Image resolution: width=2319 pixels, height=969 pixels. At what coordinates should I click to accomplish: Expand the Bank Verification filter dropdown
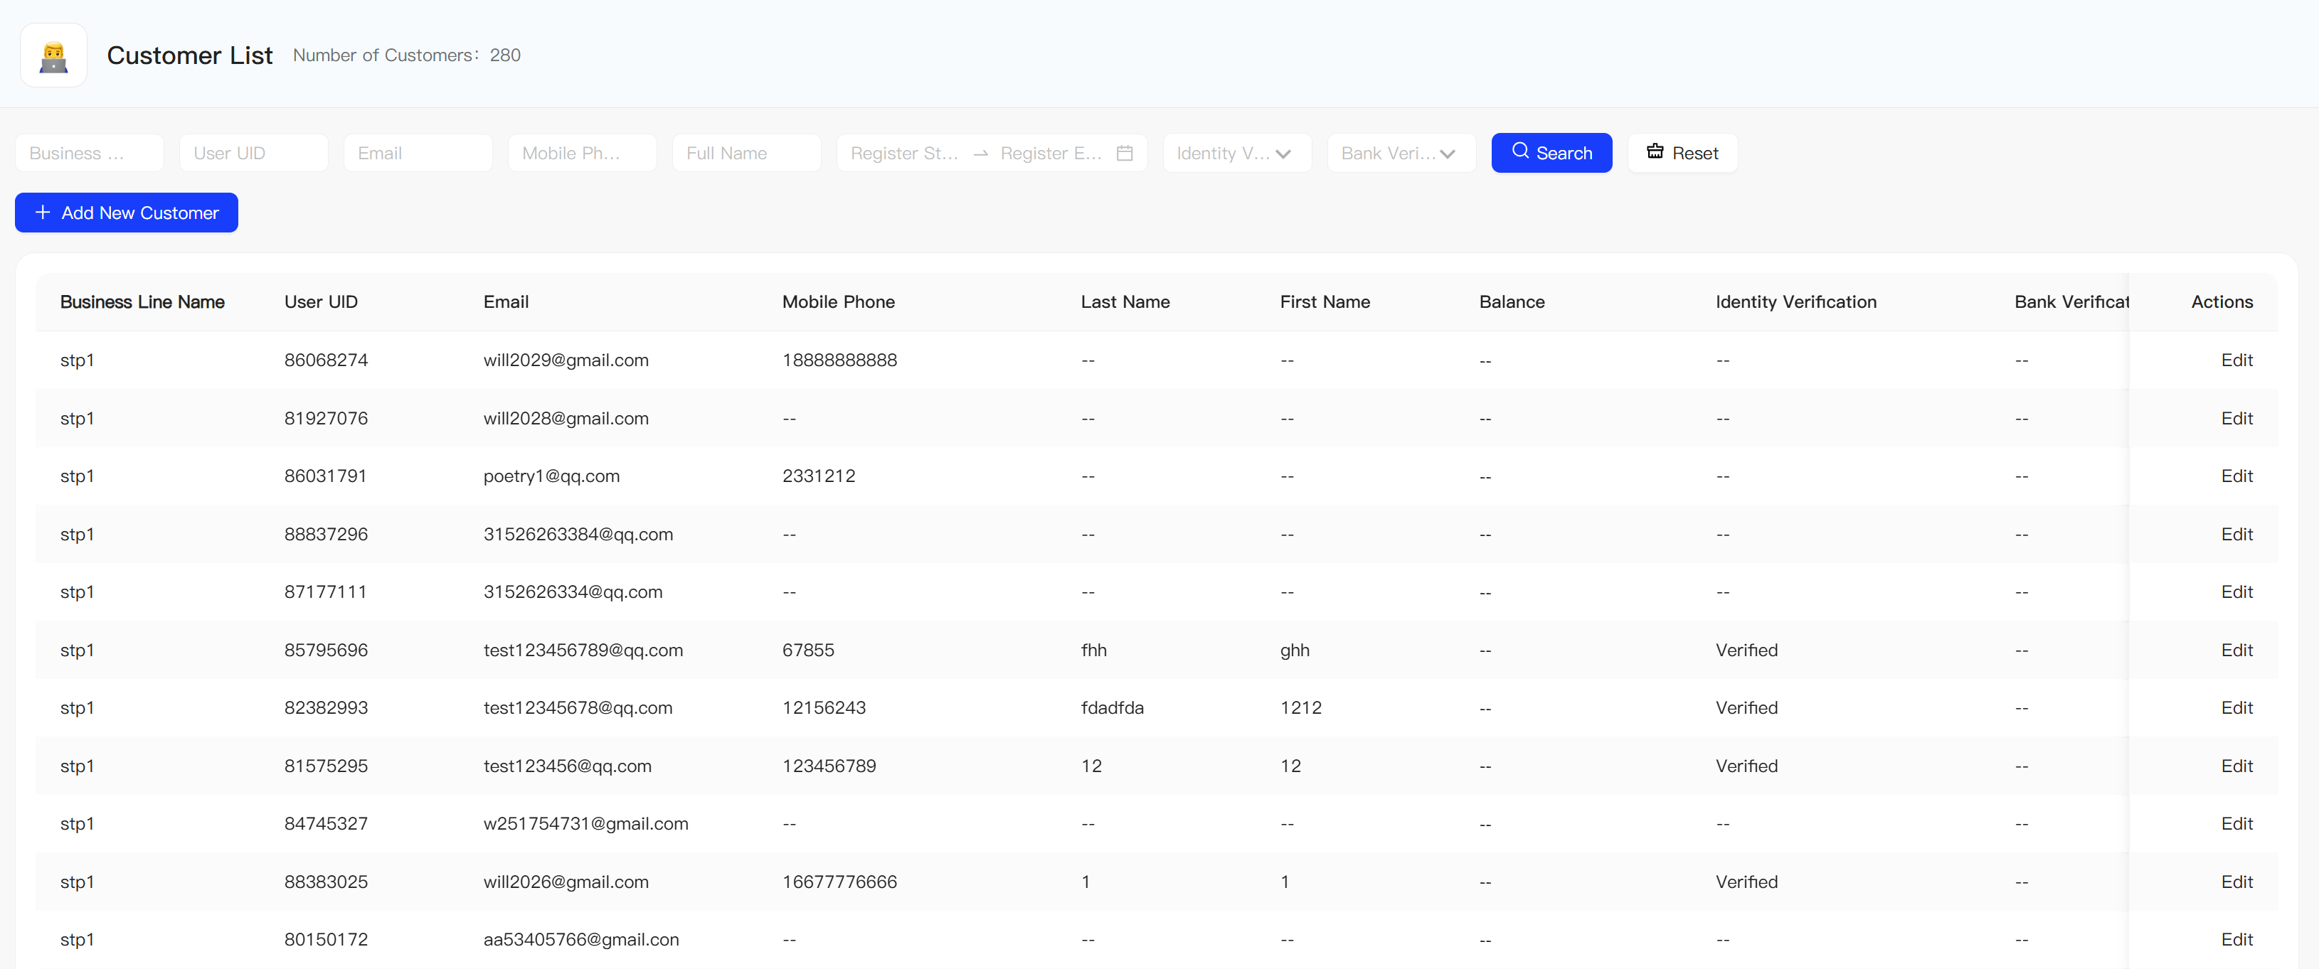coord(1401,153)
